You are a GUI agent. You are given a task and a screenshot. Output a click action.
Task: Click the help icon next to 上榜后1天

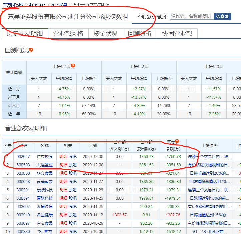73,66
